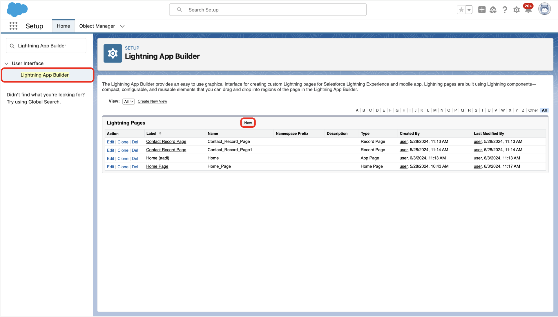The width and height of the screenshot is (558, 317).
Task: Click the Salesforce cloud logo
Action: (x=17, y=10)
